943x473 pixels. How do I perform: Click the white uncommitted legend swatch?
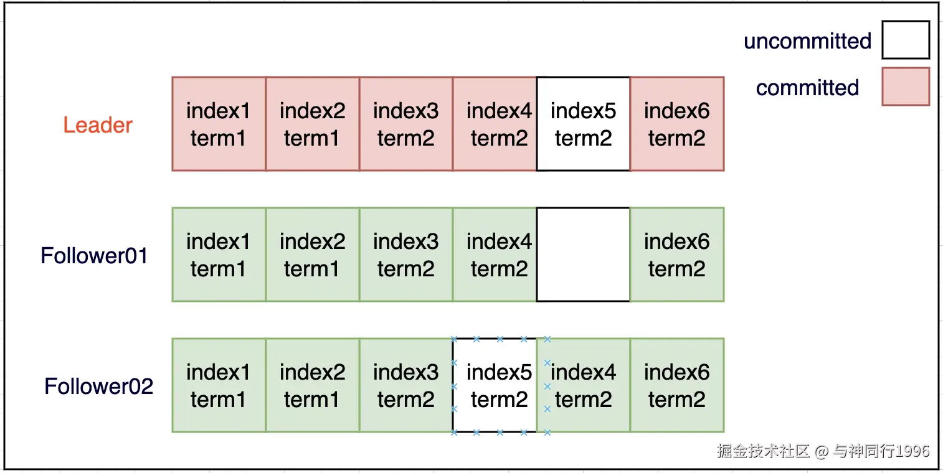coord(906,40)
